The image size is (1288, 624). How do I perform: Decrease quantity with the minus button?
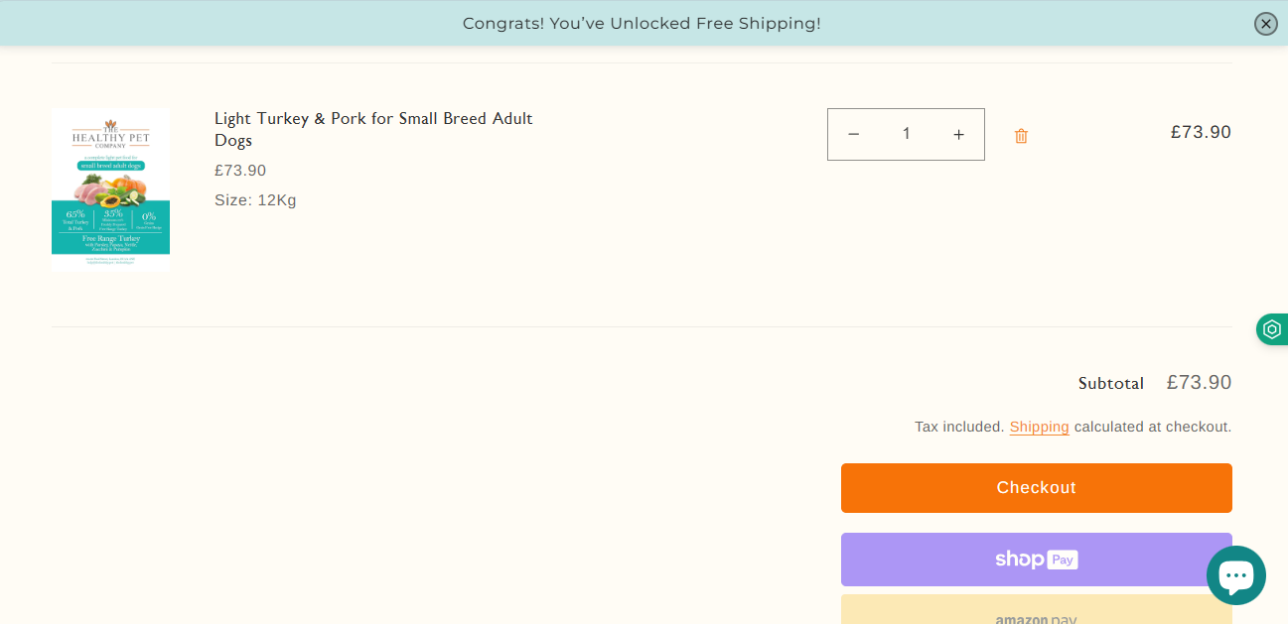click(853, 134)
